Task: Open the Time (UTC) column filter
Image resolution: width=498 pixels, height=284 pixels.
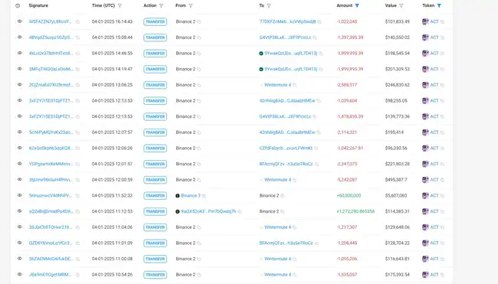Action: point(120,5)
